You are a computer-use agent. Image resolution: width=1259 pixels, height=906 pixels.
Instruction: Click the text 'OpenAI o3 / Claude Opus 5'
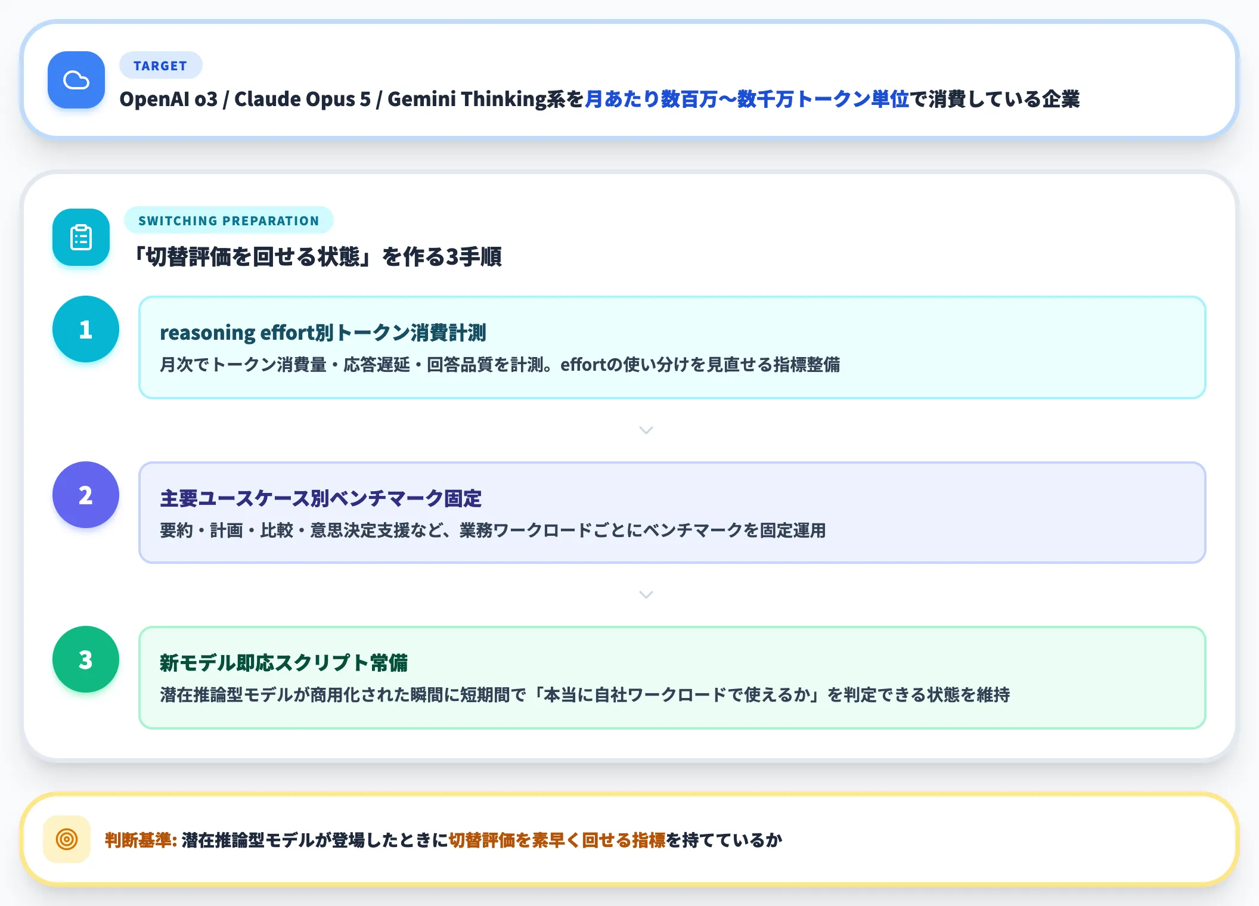(245, 99)
